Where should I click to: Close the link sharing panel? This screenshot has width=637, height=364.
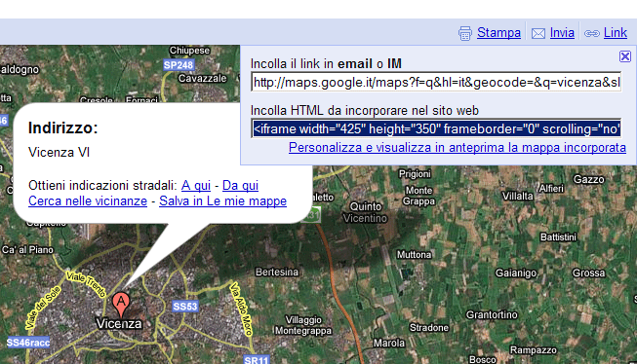pyautogui.click(x=625, y=56)
